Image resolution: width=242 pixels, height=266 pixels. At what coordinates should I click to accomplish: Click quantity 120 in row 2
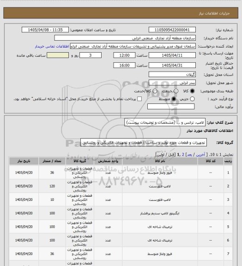(52, 186)
